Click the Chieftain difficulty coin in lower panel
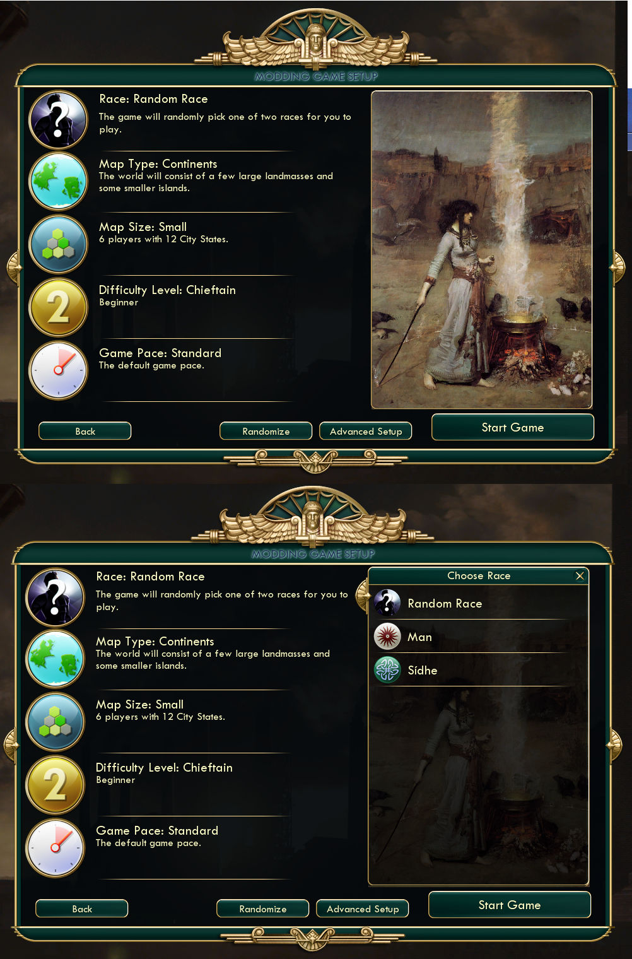This screenshot has height=959, width=632. tap(55, 785)
